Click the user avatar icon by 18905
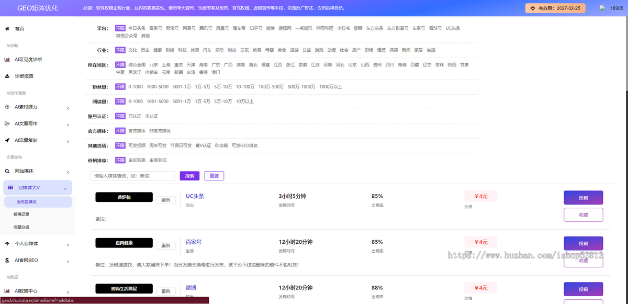The image size is (628, 304). [602, 8]
